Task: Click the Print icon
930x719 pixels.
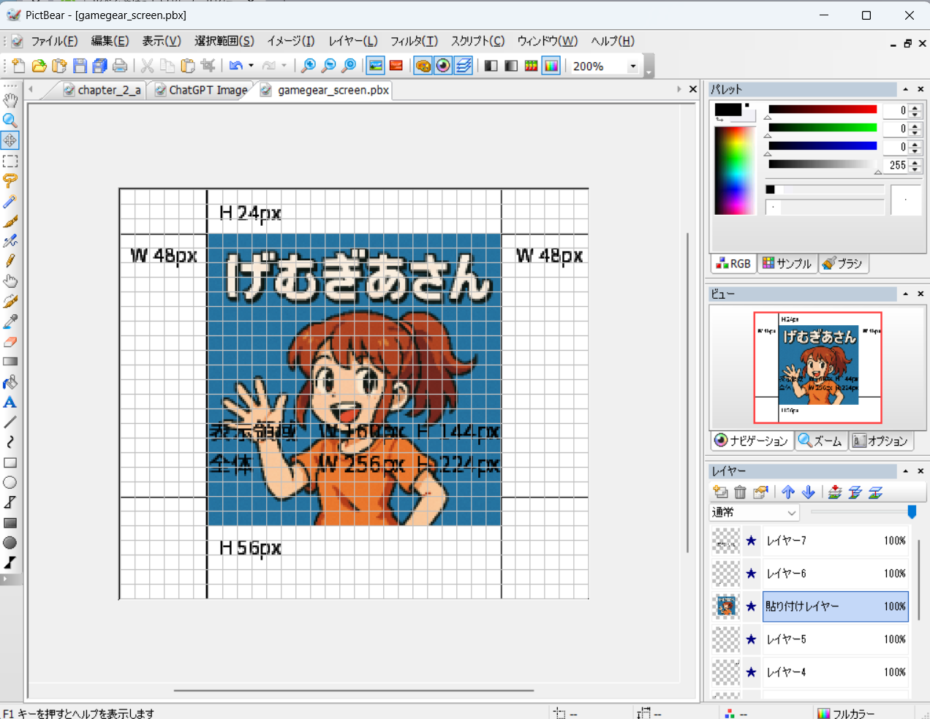Action: point(120,66)
